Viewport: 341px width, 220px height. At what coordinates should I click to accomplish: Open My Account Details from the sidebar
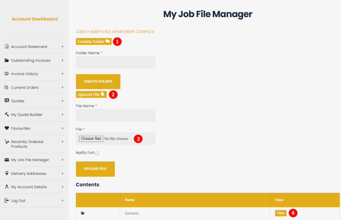pyautogui.click(x=29, y=187)
